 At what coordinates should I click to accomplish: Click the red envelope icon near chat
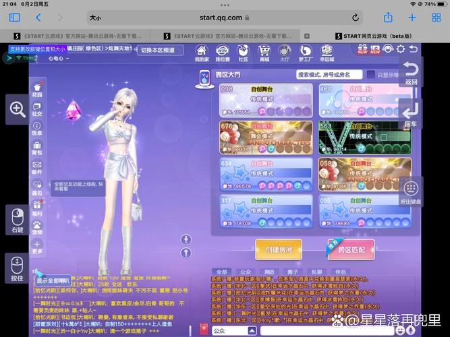click(204, 330)
